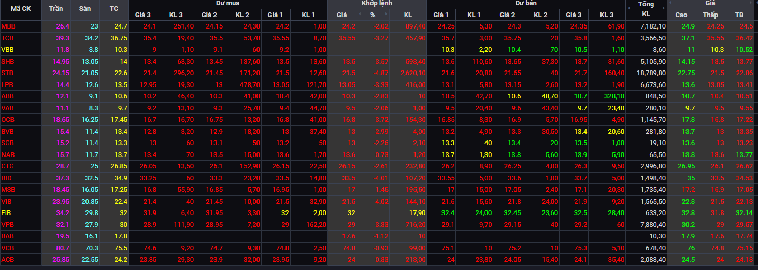Viewport: 758px width, 270px height.
Task: Click the Cao column header
Action: (681, 15)
